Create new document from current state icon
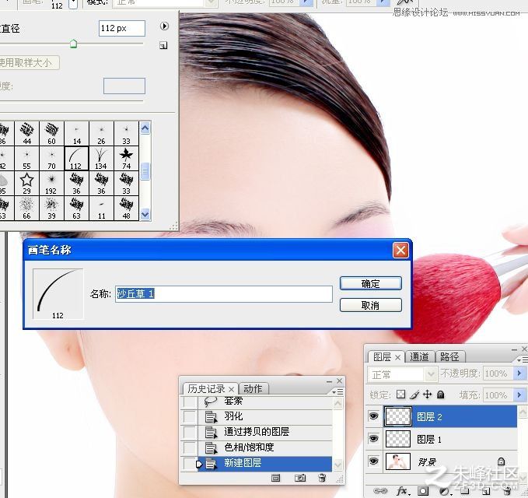528x498 pixels. coord(276,478)
